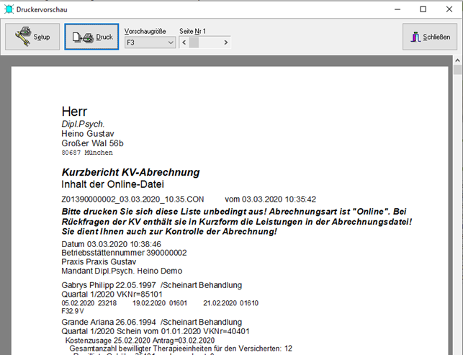Click the name 'Heino Gustav'
Viewport: 463px width, 355px height.
point(88,134)
